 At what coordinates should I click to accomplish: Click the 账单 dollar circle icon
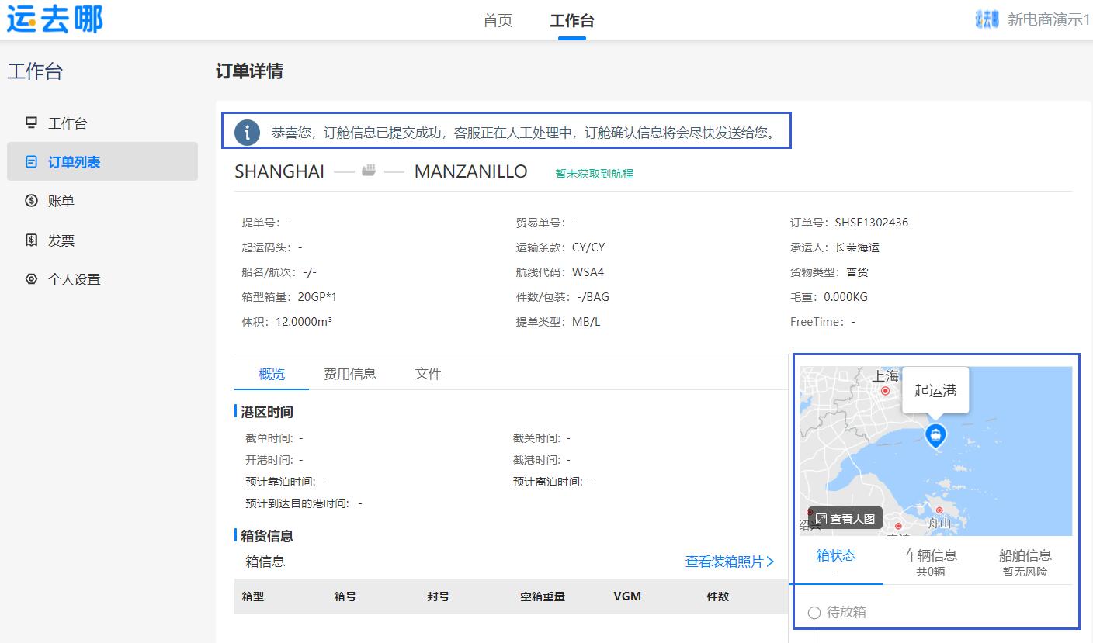pos(31,201)
